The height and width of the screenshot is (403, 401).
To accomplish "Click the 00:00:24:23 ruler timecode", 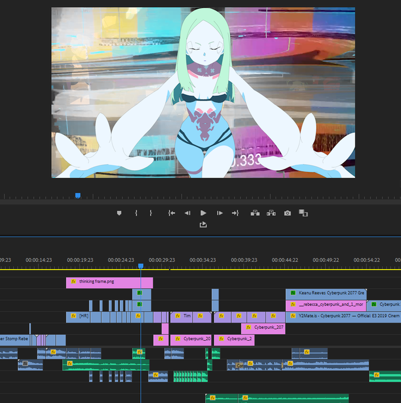I will pyautogui.click(x=121, y=260).
